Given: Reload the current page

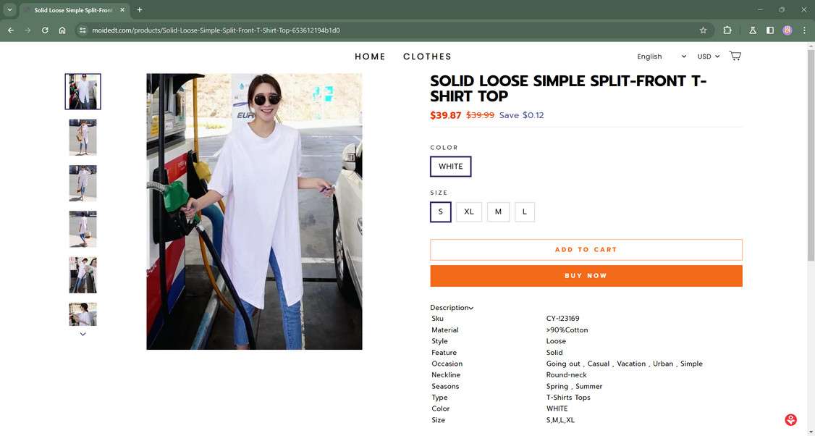Looking at the screenshot, I should [x=45, y=30].
